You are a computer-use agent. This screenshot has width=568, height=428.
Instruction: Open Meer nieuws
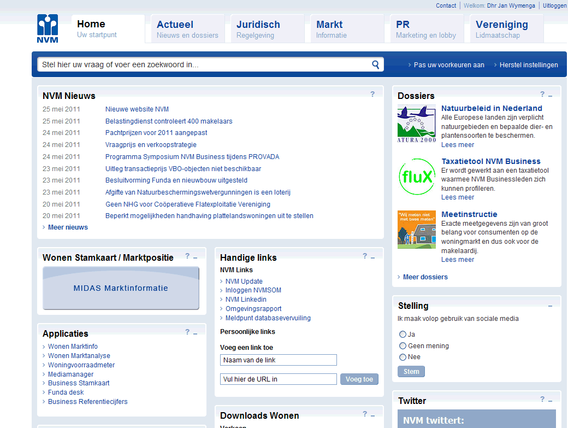coord(68,227)
